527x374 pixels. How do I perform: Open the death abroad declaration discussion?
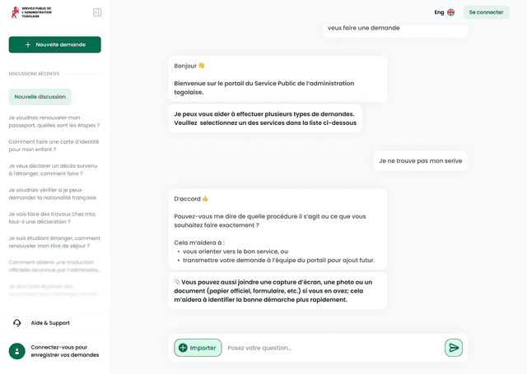(53, 169)
